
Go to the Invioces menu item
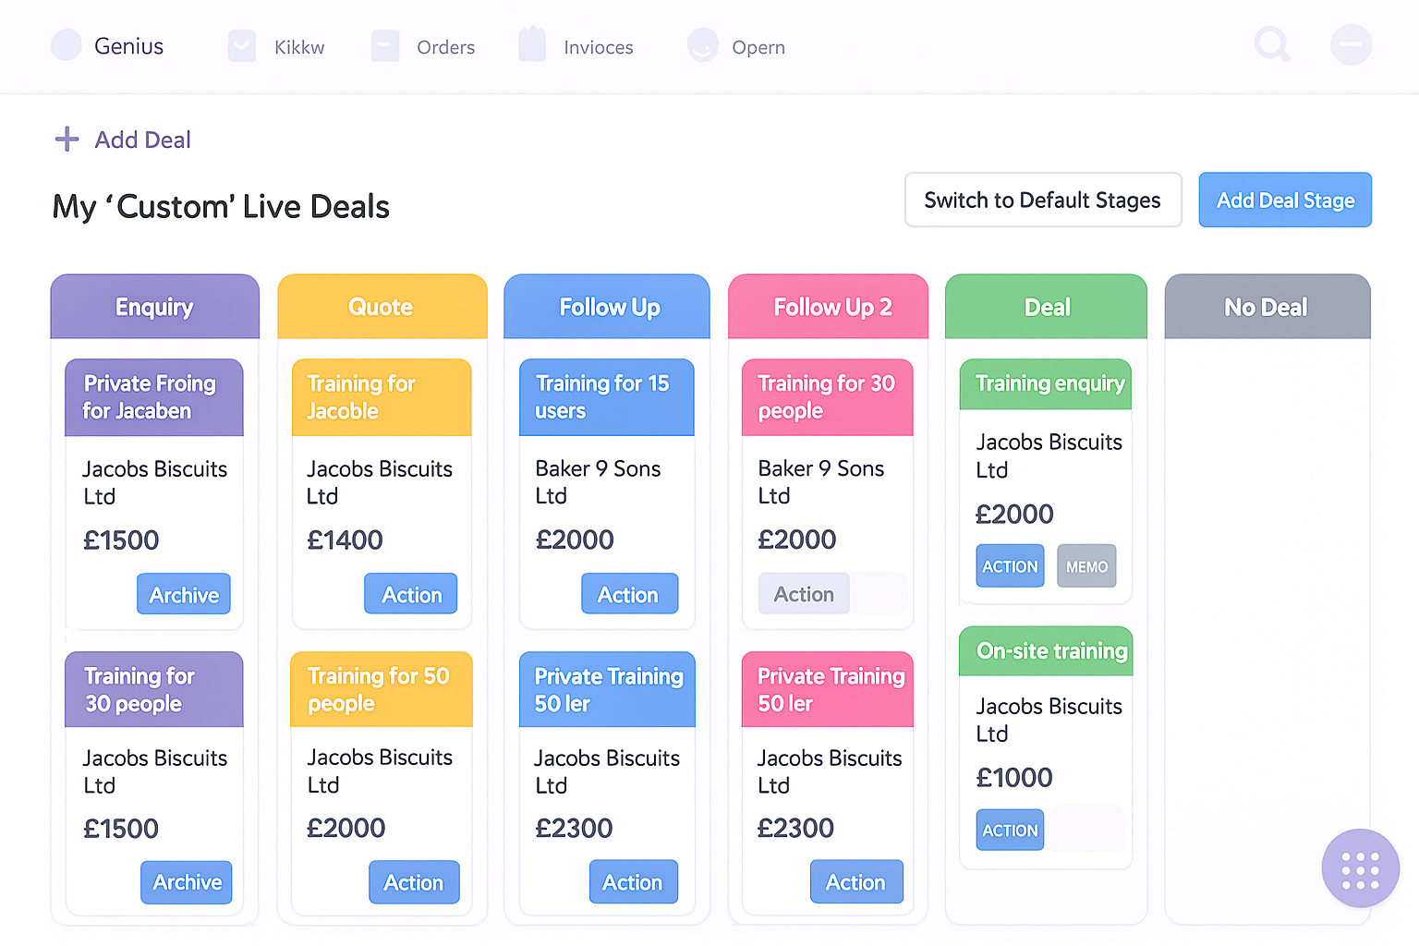click(598, 47)
